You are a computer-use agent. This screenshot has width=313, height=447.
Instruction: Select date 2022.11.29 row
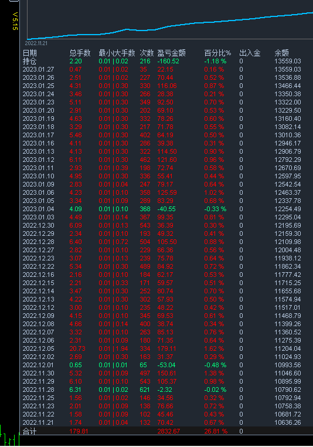(39, 381)
